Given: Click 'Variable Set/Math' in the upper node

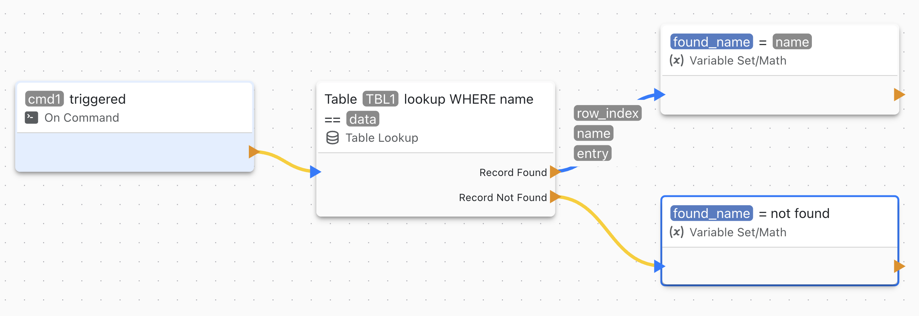Looking at the screenshot, I should [738, 61].
